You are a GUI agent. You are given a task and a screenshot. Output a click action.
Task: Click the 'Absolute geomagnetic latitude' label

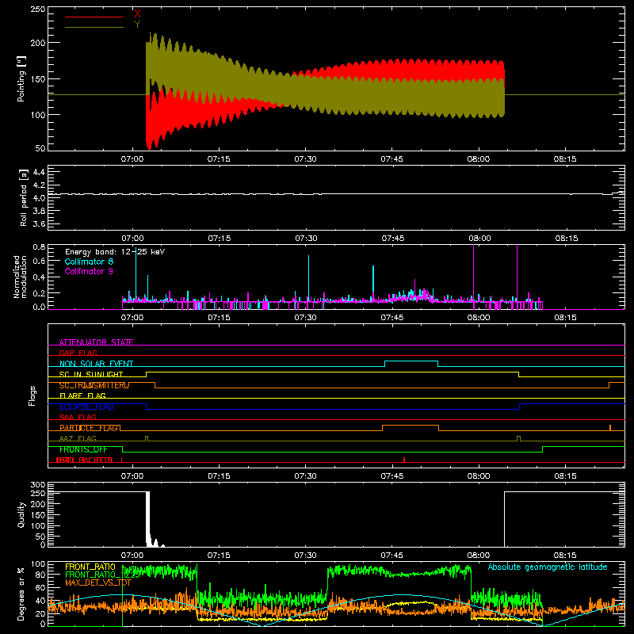548,567
